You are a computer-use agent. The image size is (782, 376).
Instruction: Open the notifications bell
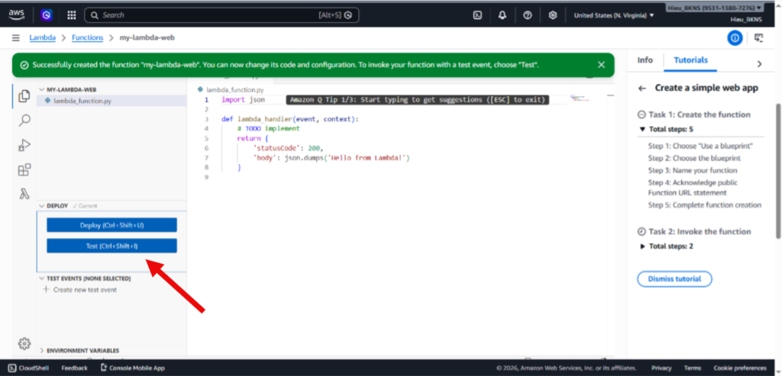[x=502, y=15]
